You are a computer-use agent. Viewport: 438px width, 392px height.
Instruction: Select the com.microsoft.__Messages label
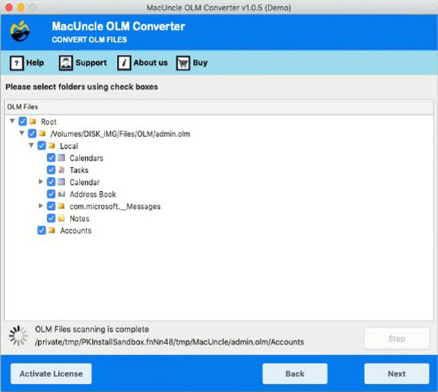[115, 206]
